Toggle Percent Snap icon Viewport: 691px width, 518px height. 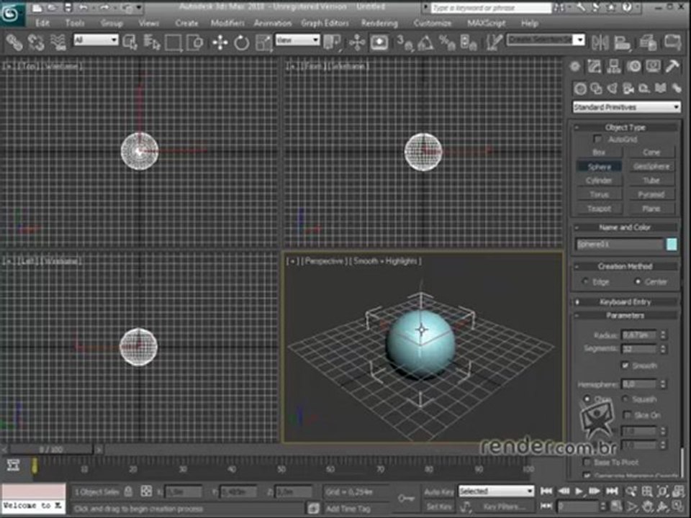pos(447,42)
